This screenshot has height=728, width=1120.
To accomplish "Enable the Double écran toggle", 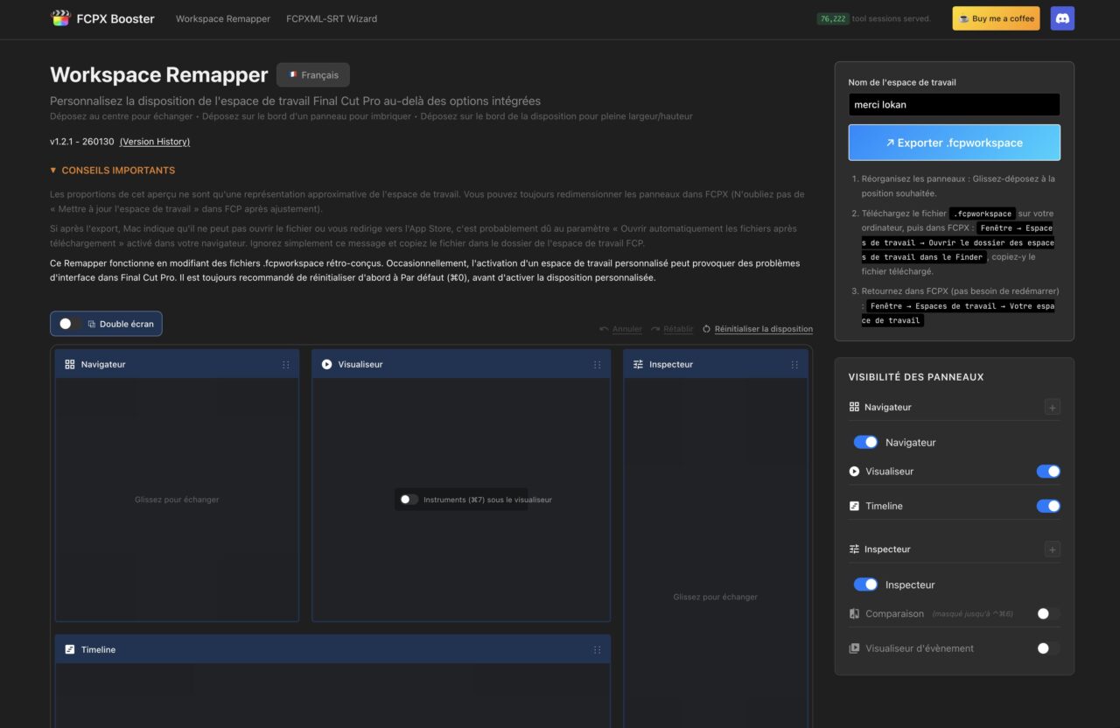I will pyautogui.click(x=66, y=323).
